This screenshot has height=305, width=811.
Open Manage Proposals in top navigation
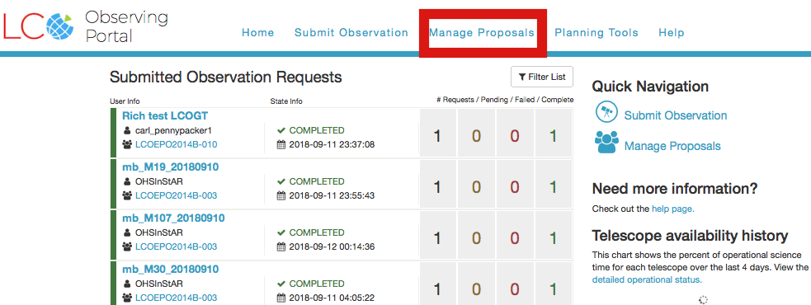pyautogui.click(x=482, y=33)
